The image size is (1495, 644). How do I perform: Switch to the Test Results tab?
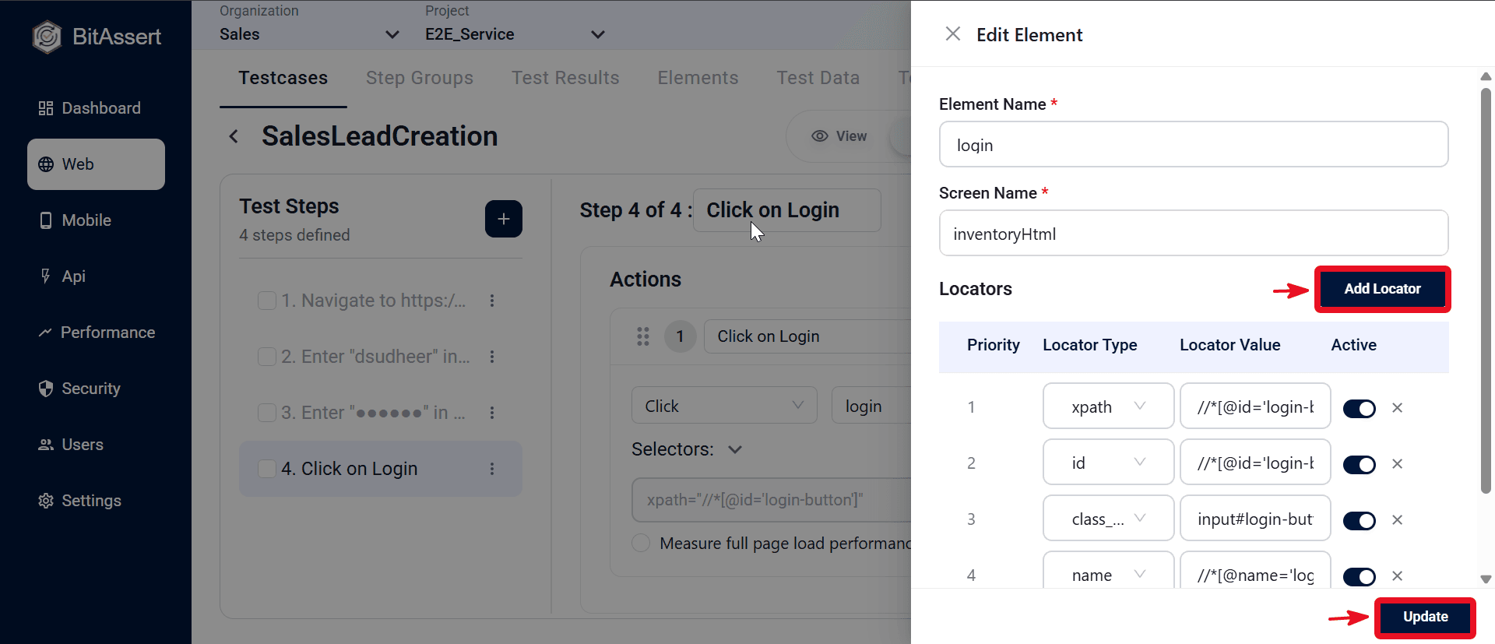(565, 78)
